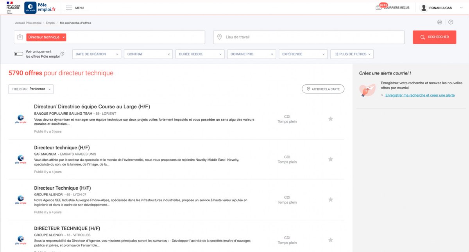This screenshot has width=469, height=252.
Task: Click the MENU label in header
Action: pos(79,8)
